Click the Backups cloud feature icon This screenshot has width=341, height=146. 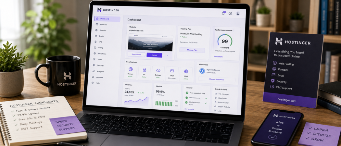point(158,70)
